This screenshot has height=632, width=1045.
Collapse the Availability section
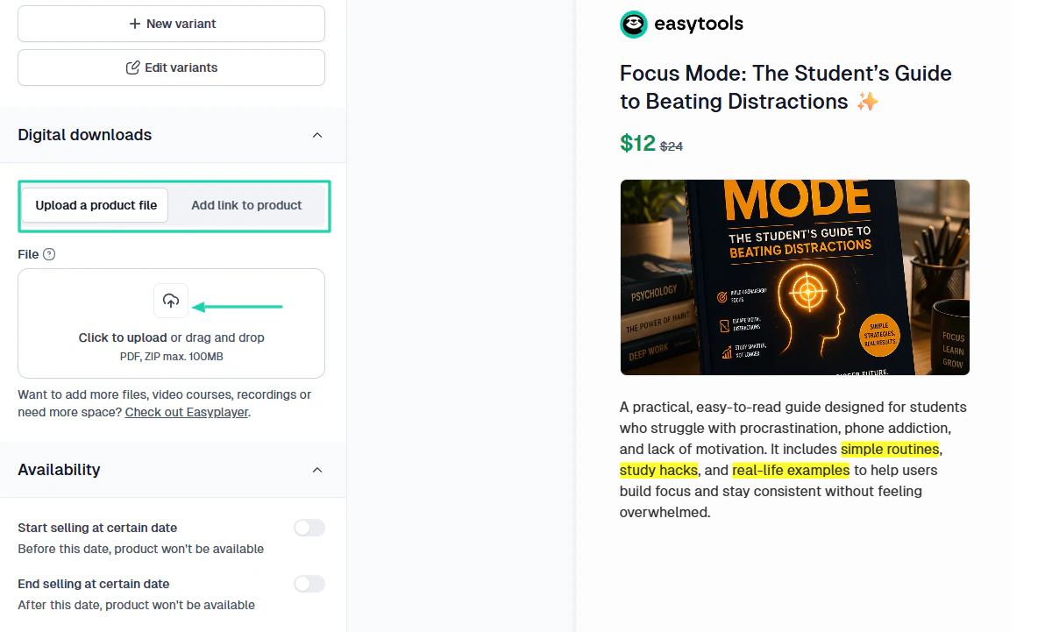[x=317, y=470]
